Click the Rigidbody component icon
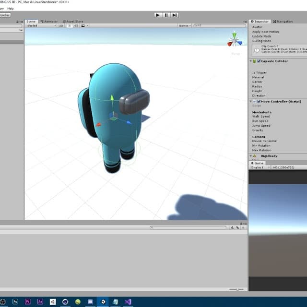Screen dimensions: 307x307 coord(255,156)
